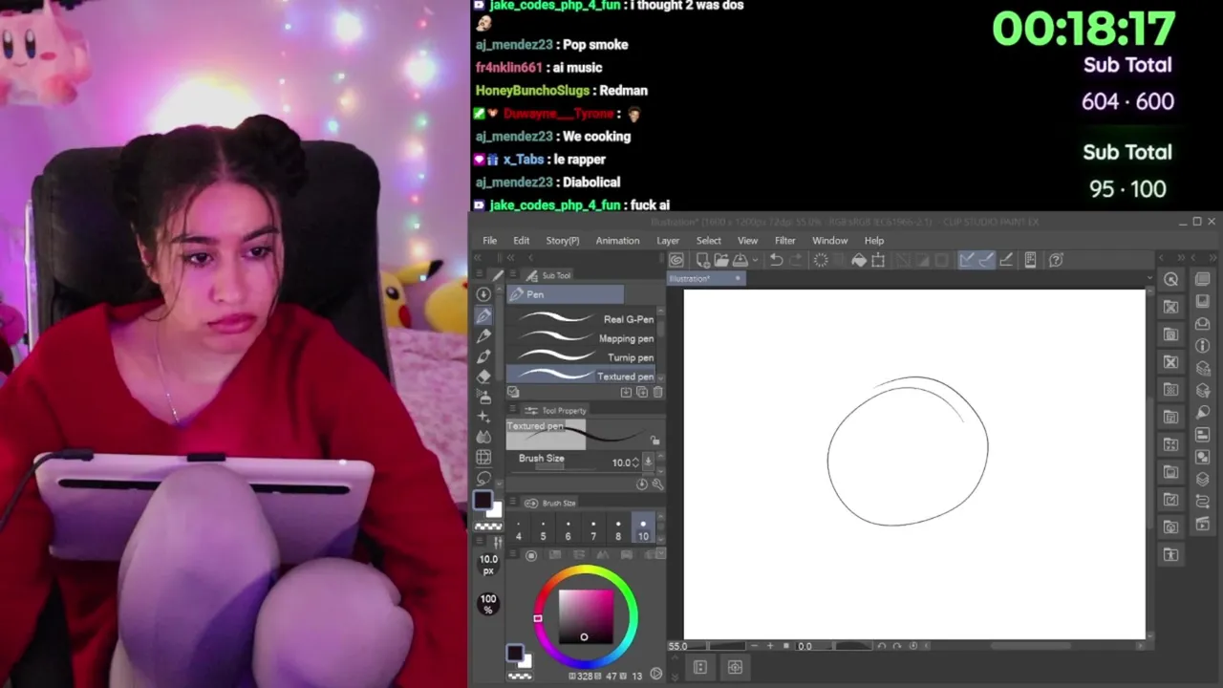Screen dimensions: 1223x688
Task: Undo the last stroke
Action: pos(777,260)
